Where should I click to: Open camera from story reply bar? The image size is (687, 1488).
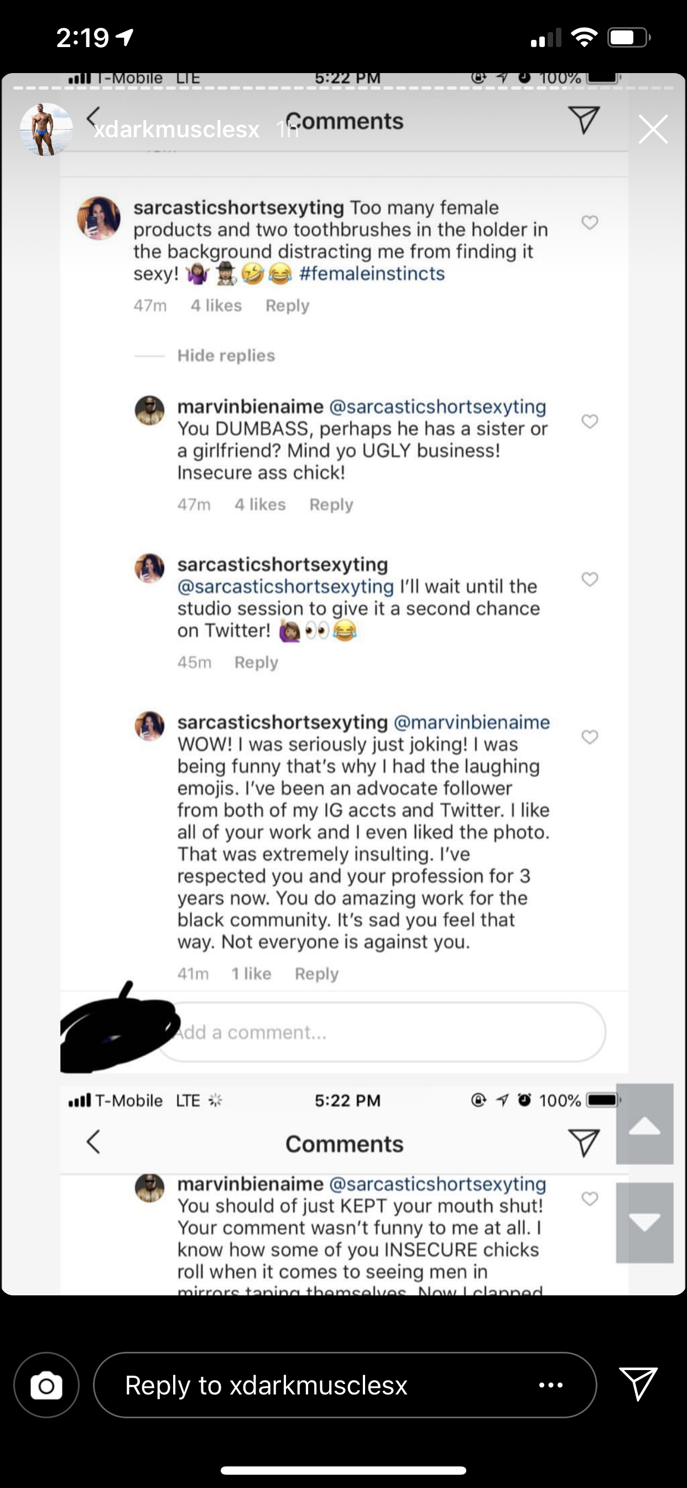46,1384
